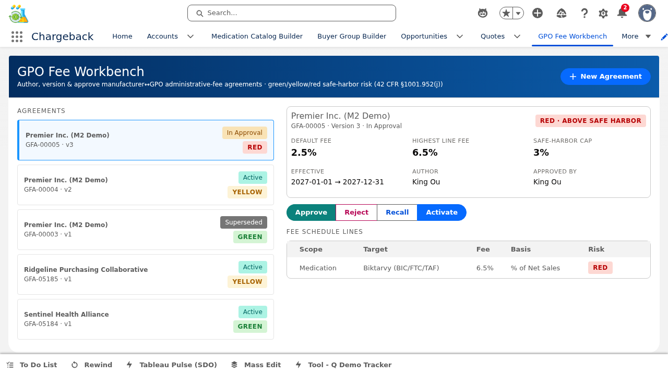668x375 pixels.
Task: Expand the Opportunities tab dropdown chevron
Action: click(460, 36)
